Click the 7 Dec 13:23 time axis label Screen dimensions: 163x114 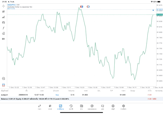79,87
